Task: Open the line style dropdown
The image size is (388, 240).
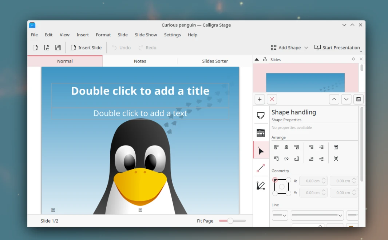Action: tap(317, 215)
